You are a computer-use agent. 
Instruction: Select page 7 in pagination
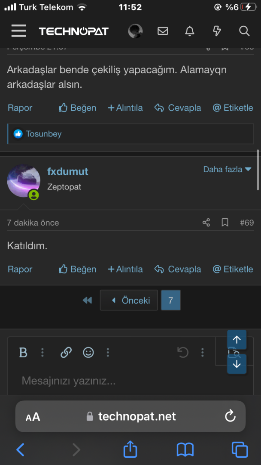point(170,301)
